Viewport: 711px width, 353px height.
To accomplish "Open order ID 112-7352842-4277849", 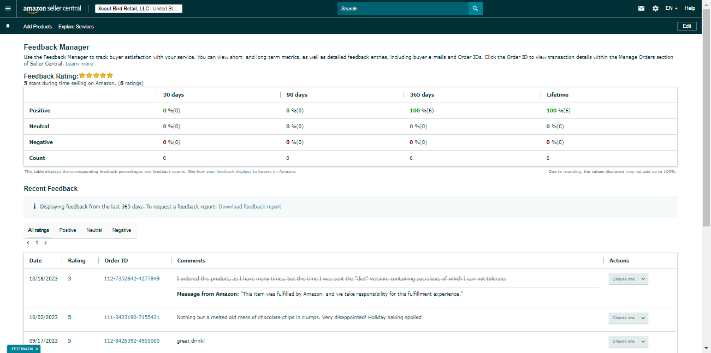I will [132, 279].
